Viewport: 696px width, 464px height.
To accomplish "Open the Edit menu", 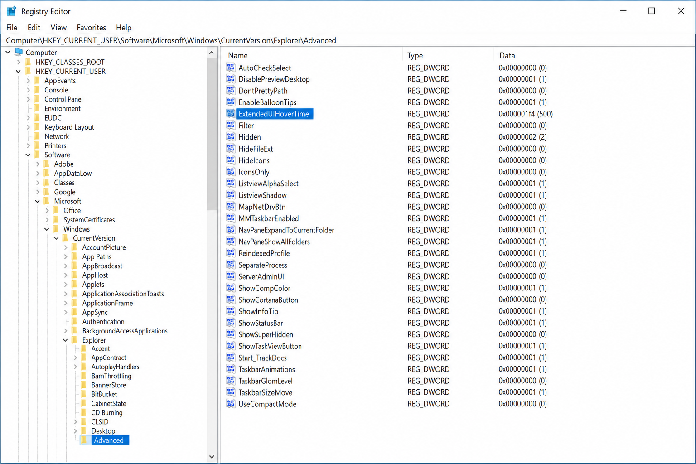I will point(34,28).
